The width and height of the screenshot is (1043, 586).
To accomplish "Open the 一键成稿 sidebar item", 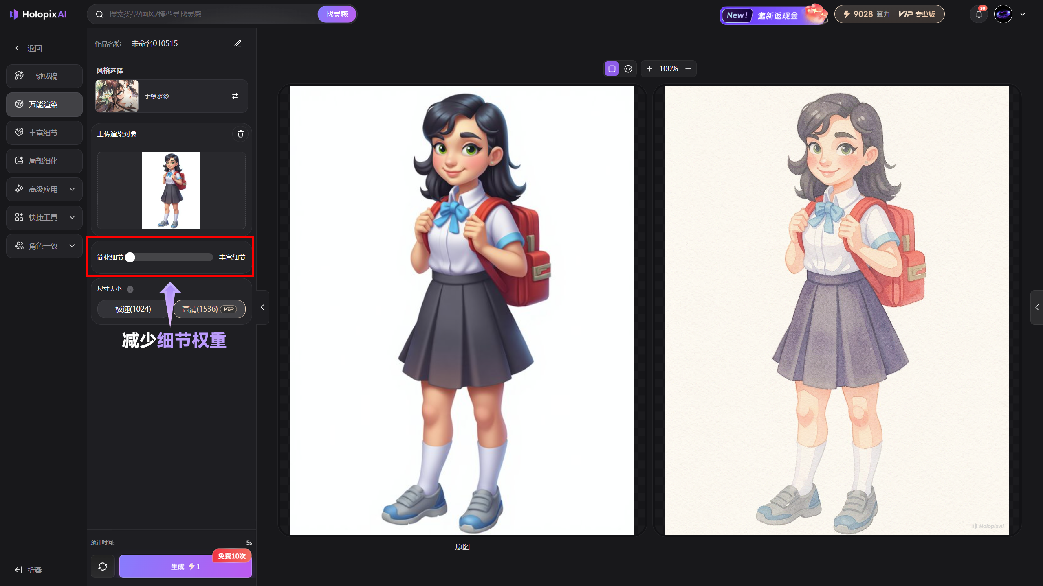I will coord(44,76).
